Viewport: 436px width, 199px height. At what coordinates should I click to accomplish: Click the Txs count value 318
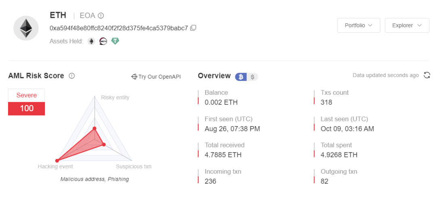point(327,102)
